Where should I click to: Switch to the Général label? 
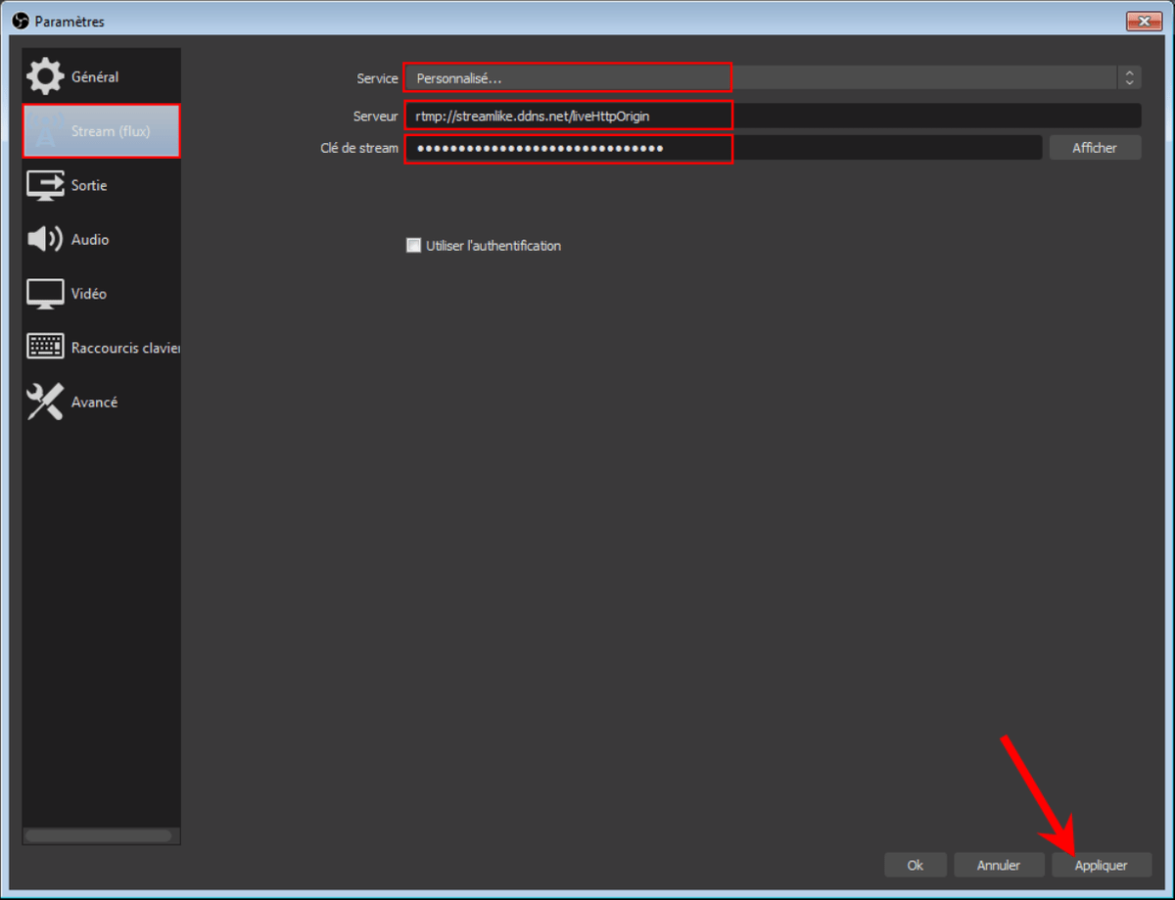click(x=95, y=77)
